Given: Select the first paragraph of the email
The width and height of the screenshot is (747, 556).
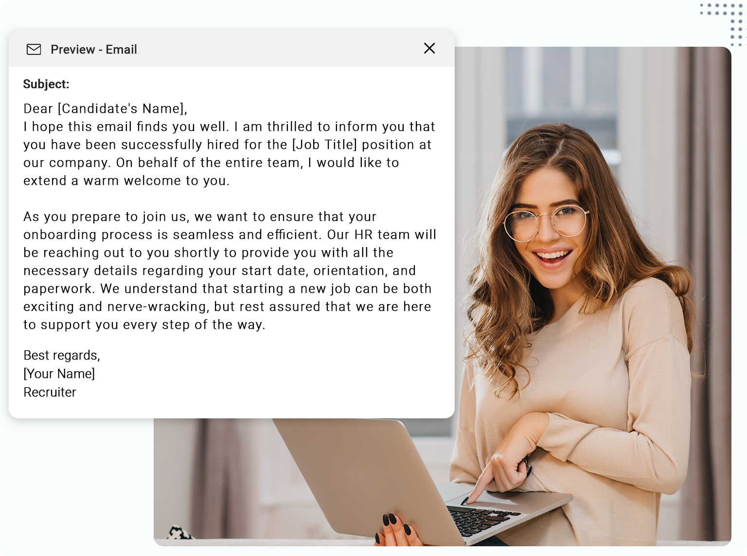Looking at the screenshot, I should pos(229,153).
